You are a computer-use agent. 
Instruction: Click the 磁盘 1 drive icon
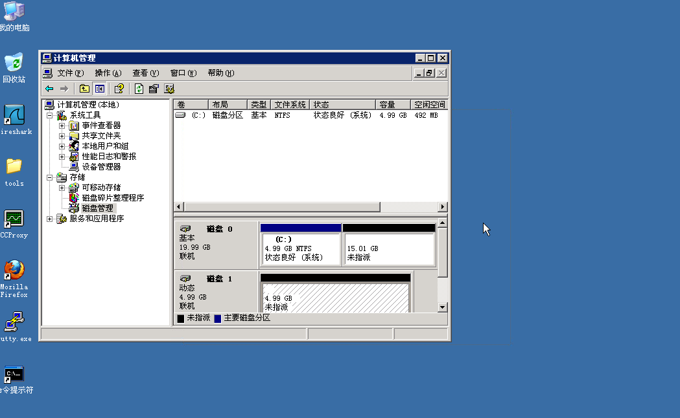[x=185, y=278]
